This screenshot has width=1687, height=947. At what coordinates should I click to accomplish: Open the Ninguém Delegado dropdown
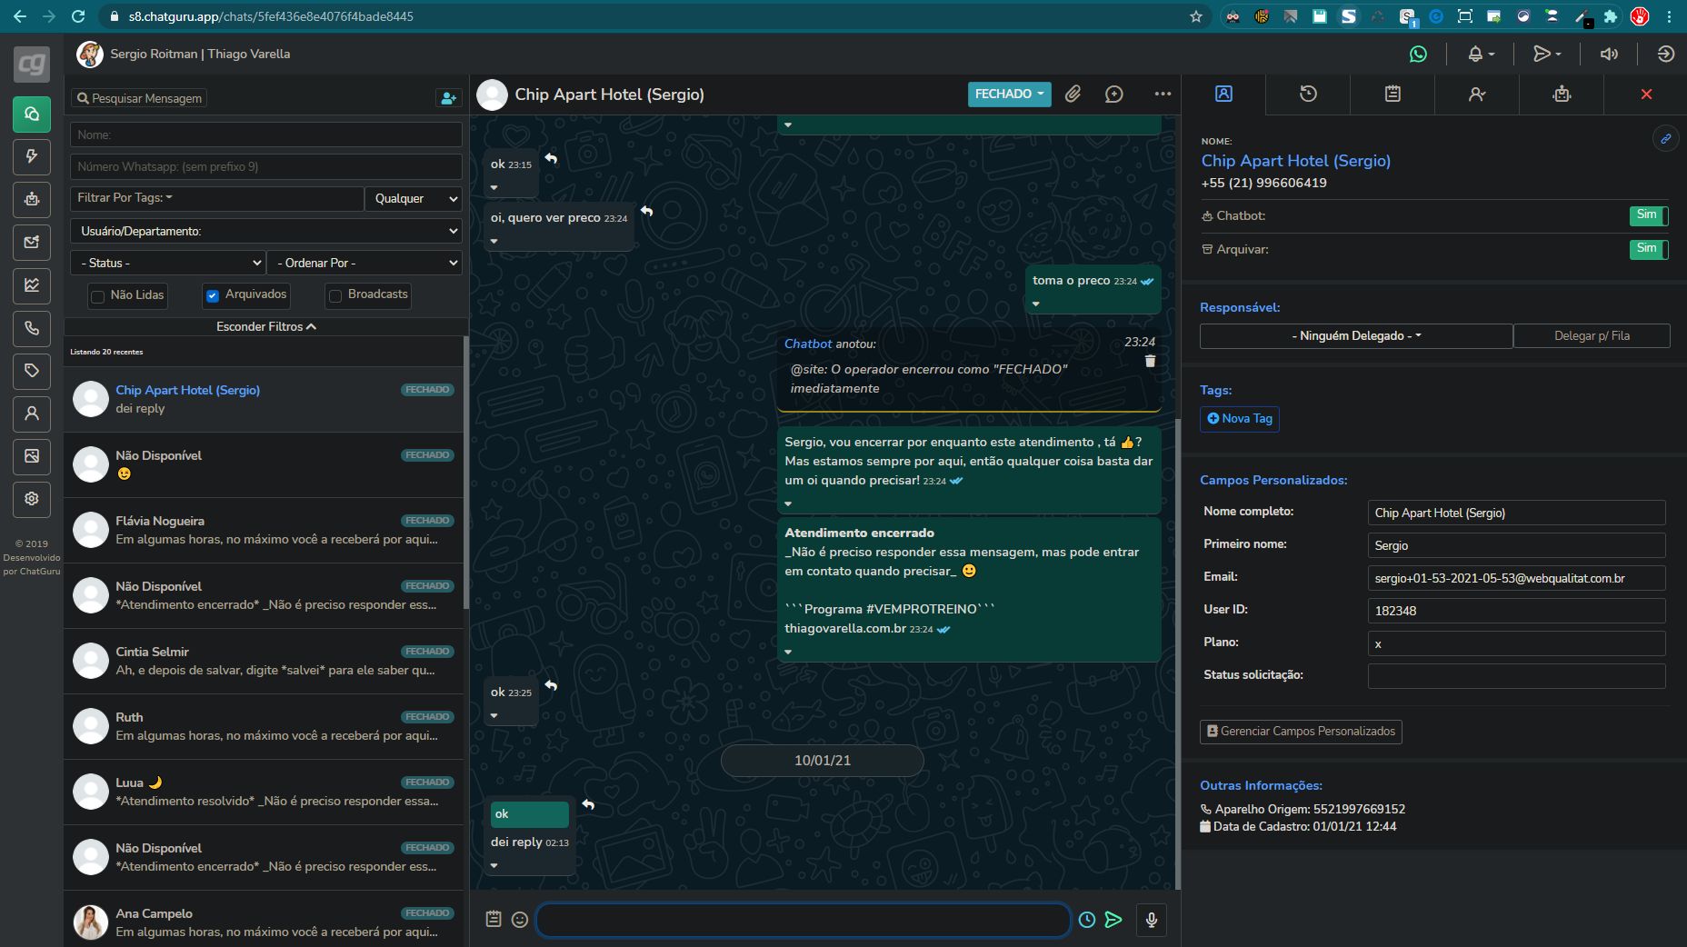pos(1356,336)
